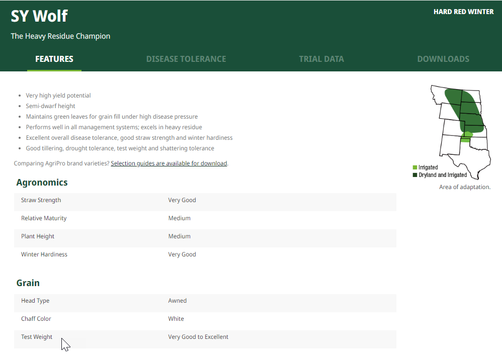Select 'The Heavy Residue Champion' tagline
502x356 pixels.
click(60, 36)
